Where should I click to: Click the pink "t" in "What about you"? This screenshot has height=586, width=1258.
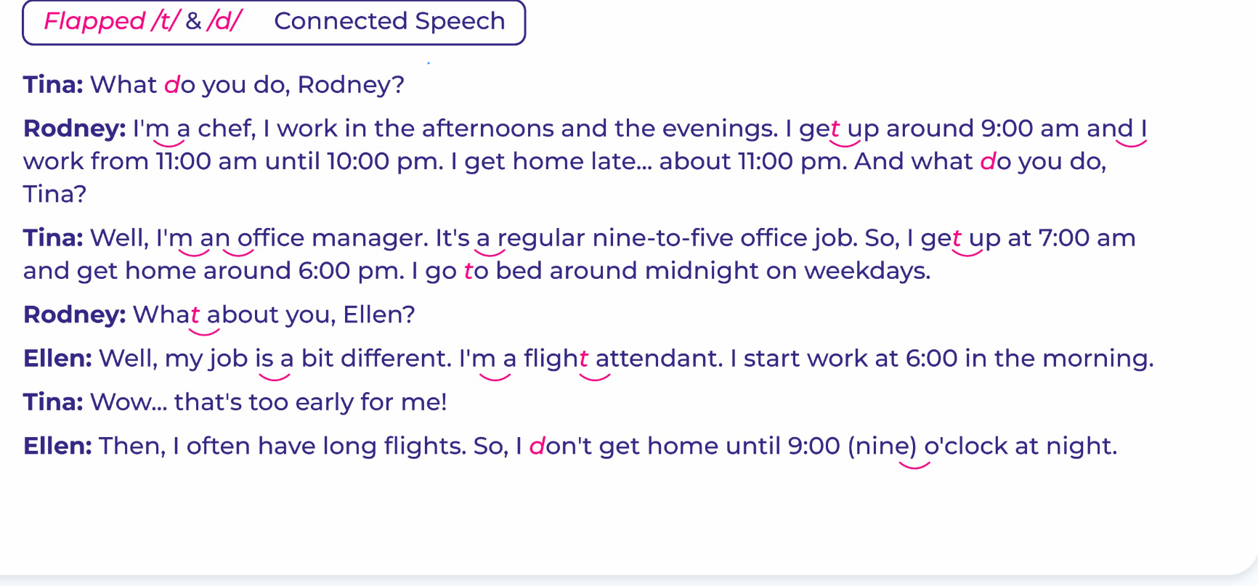click(x=195, y=315)
